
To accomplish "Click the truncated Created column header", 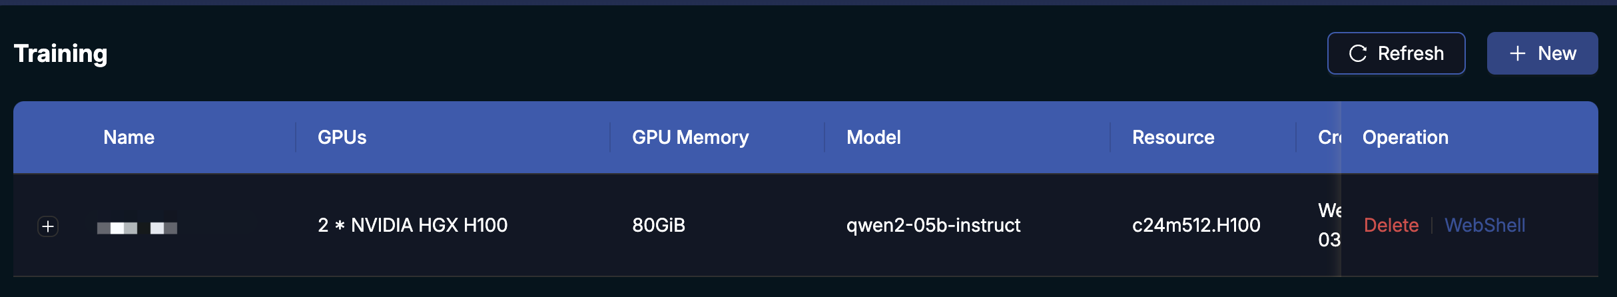I will pyautogui.click(x=1329, y=137).
